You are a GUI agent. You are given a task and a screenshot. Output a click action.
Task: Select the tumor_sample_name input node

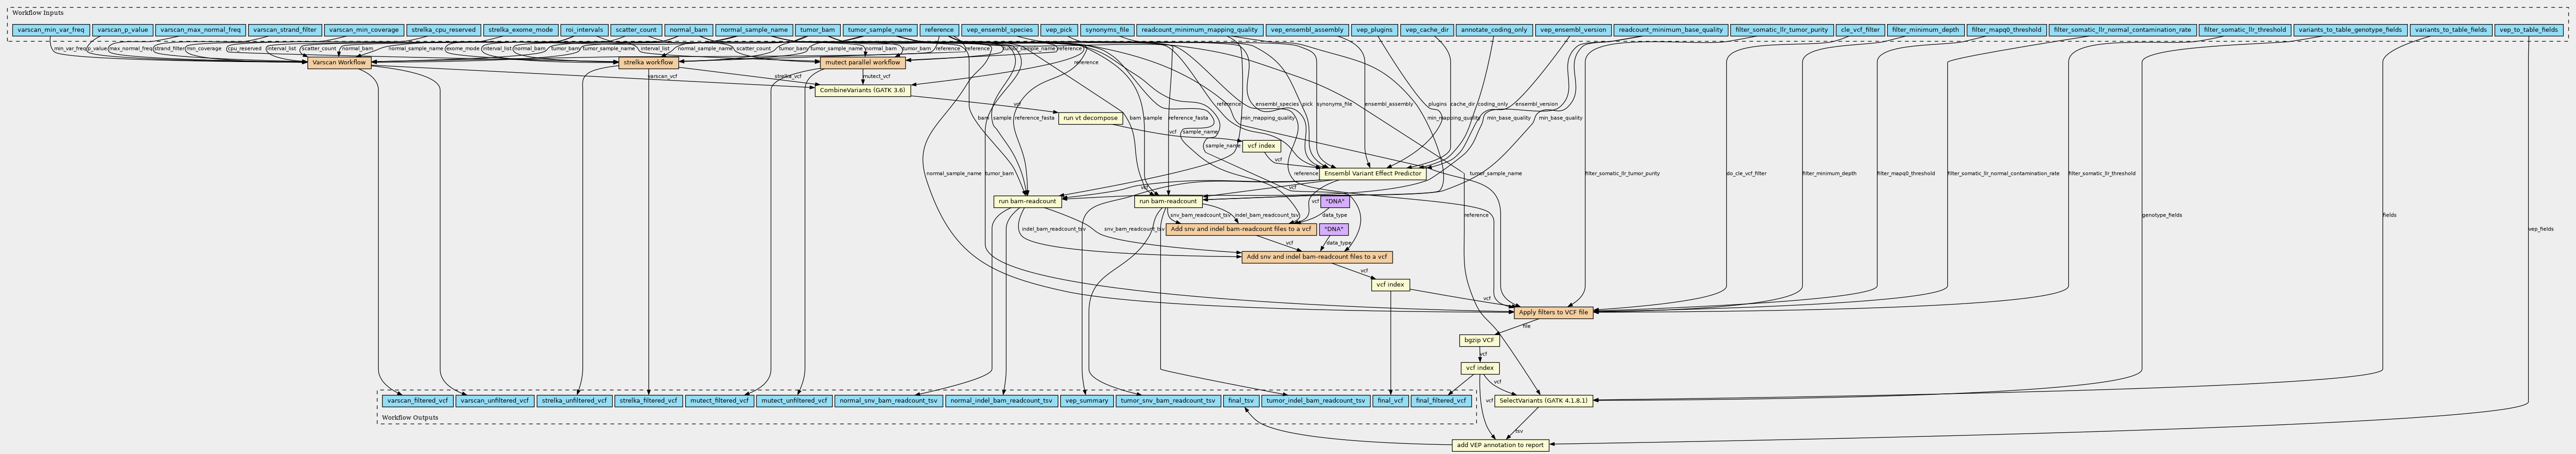[879, 30]
